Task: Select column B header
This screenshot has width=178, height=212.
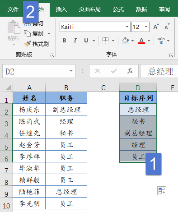Action: point(66,88)
